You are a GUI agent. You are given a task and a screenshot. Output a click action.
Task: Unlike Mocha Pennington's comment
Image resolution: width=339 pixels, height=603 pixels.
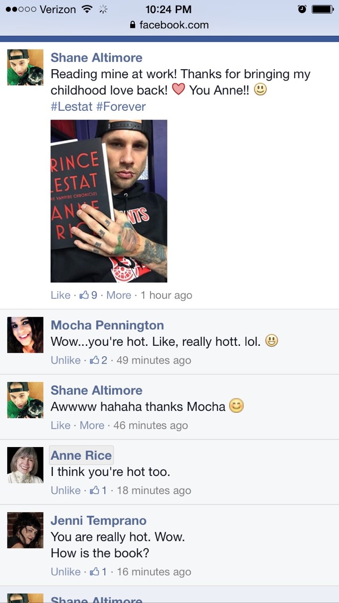point(66,360)
